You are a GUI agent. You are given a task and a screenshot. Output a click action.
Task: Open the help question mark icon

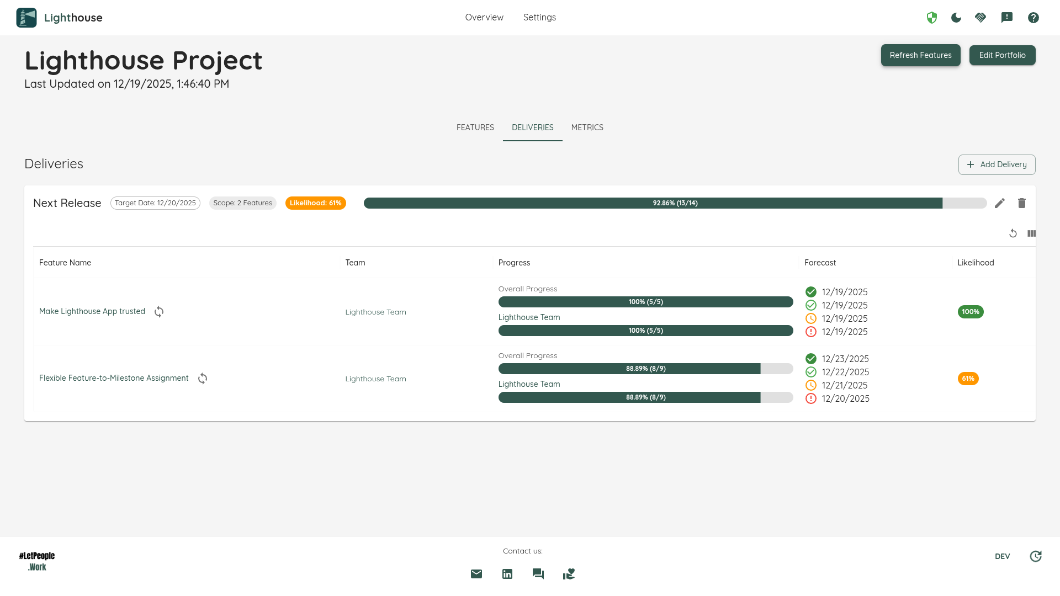pyautogui.click(x=1033, y=18)
